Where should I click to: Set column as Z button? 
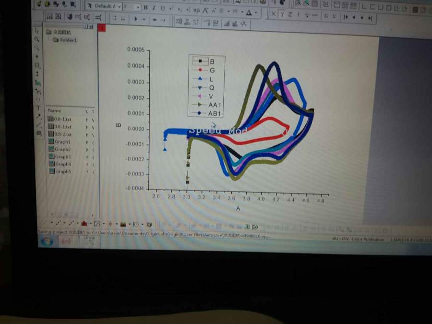point(290,14)
